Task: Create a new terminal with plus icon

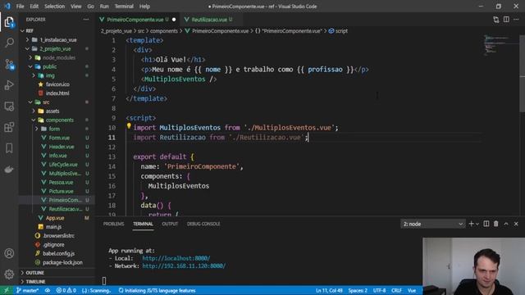Action: click(471, 224)
